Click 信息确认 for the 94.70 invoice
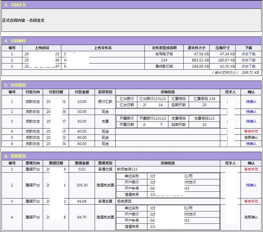 (251, 217)
